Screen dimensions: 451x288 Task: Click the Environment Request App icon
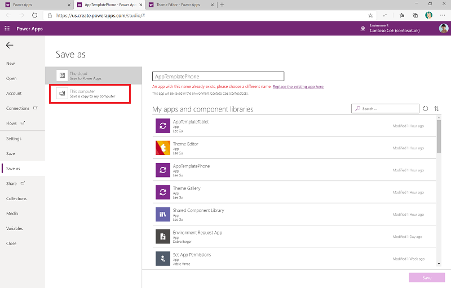click(x=162, y=237)
